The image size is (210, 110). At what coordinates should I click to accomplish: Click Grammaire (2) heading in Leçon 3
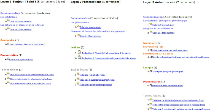click(x=152, y=43)
